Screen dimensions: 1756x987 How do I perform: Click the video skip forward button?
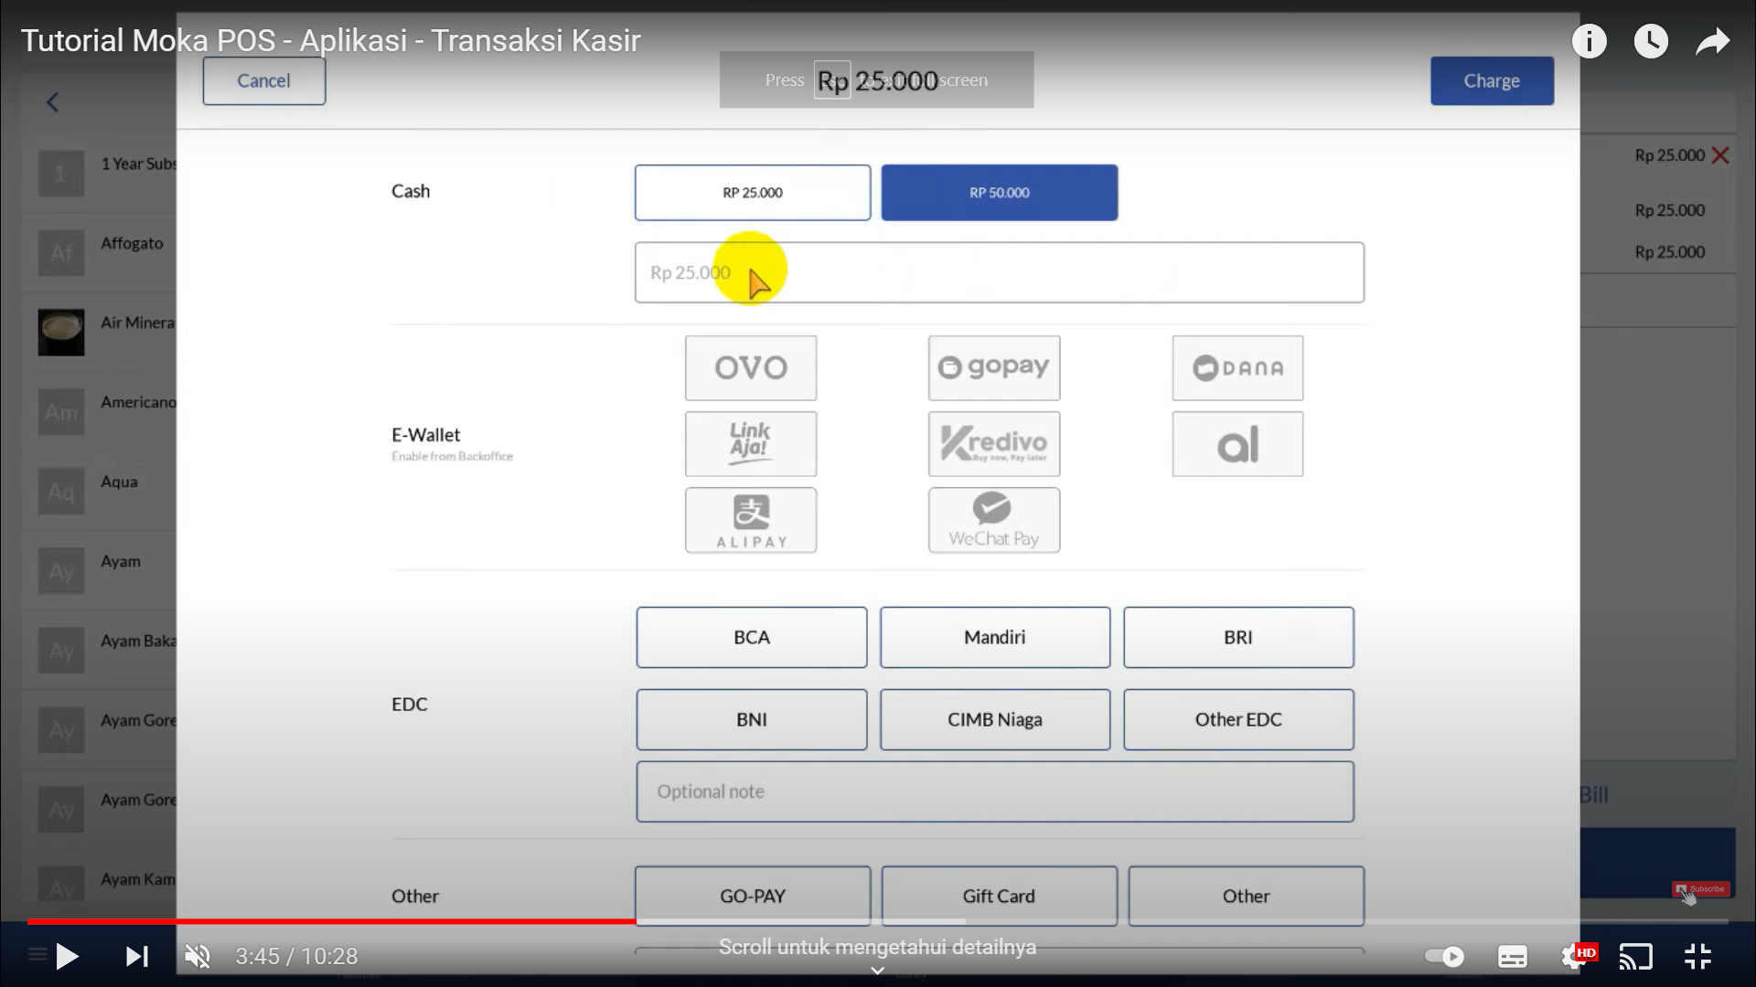(x=136, y=956)
